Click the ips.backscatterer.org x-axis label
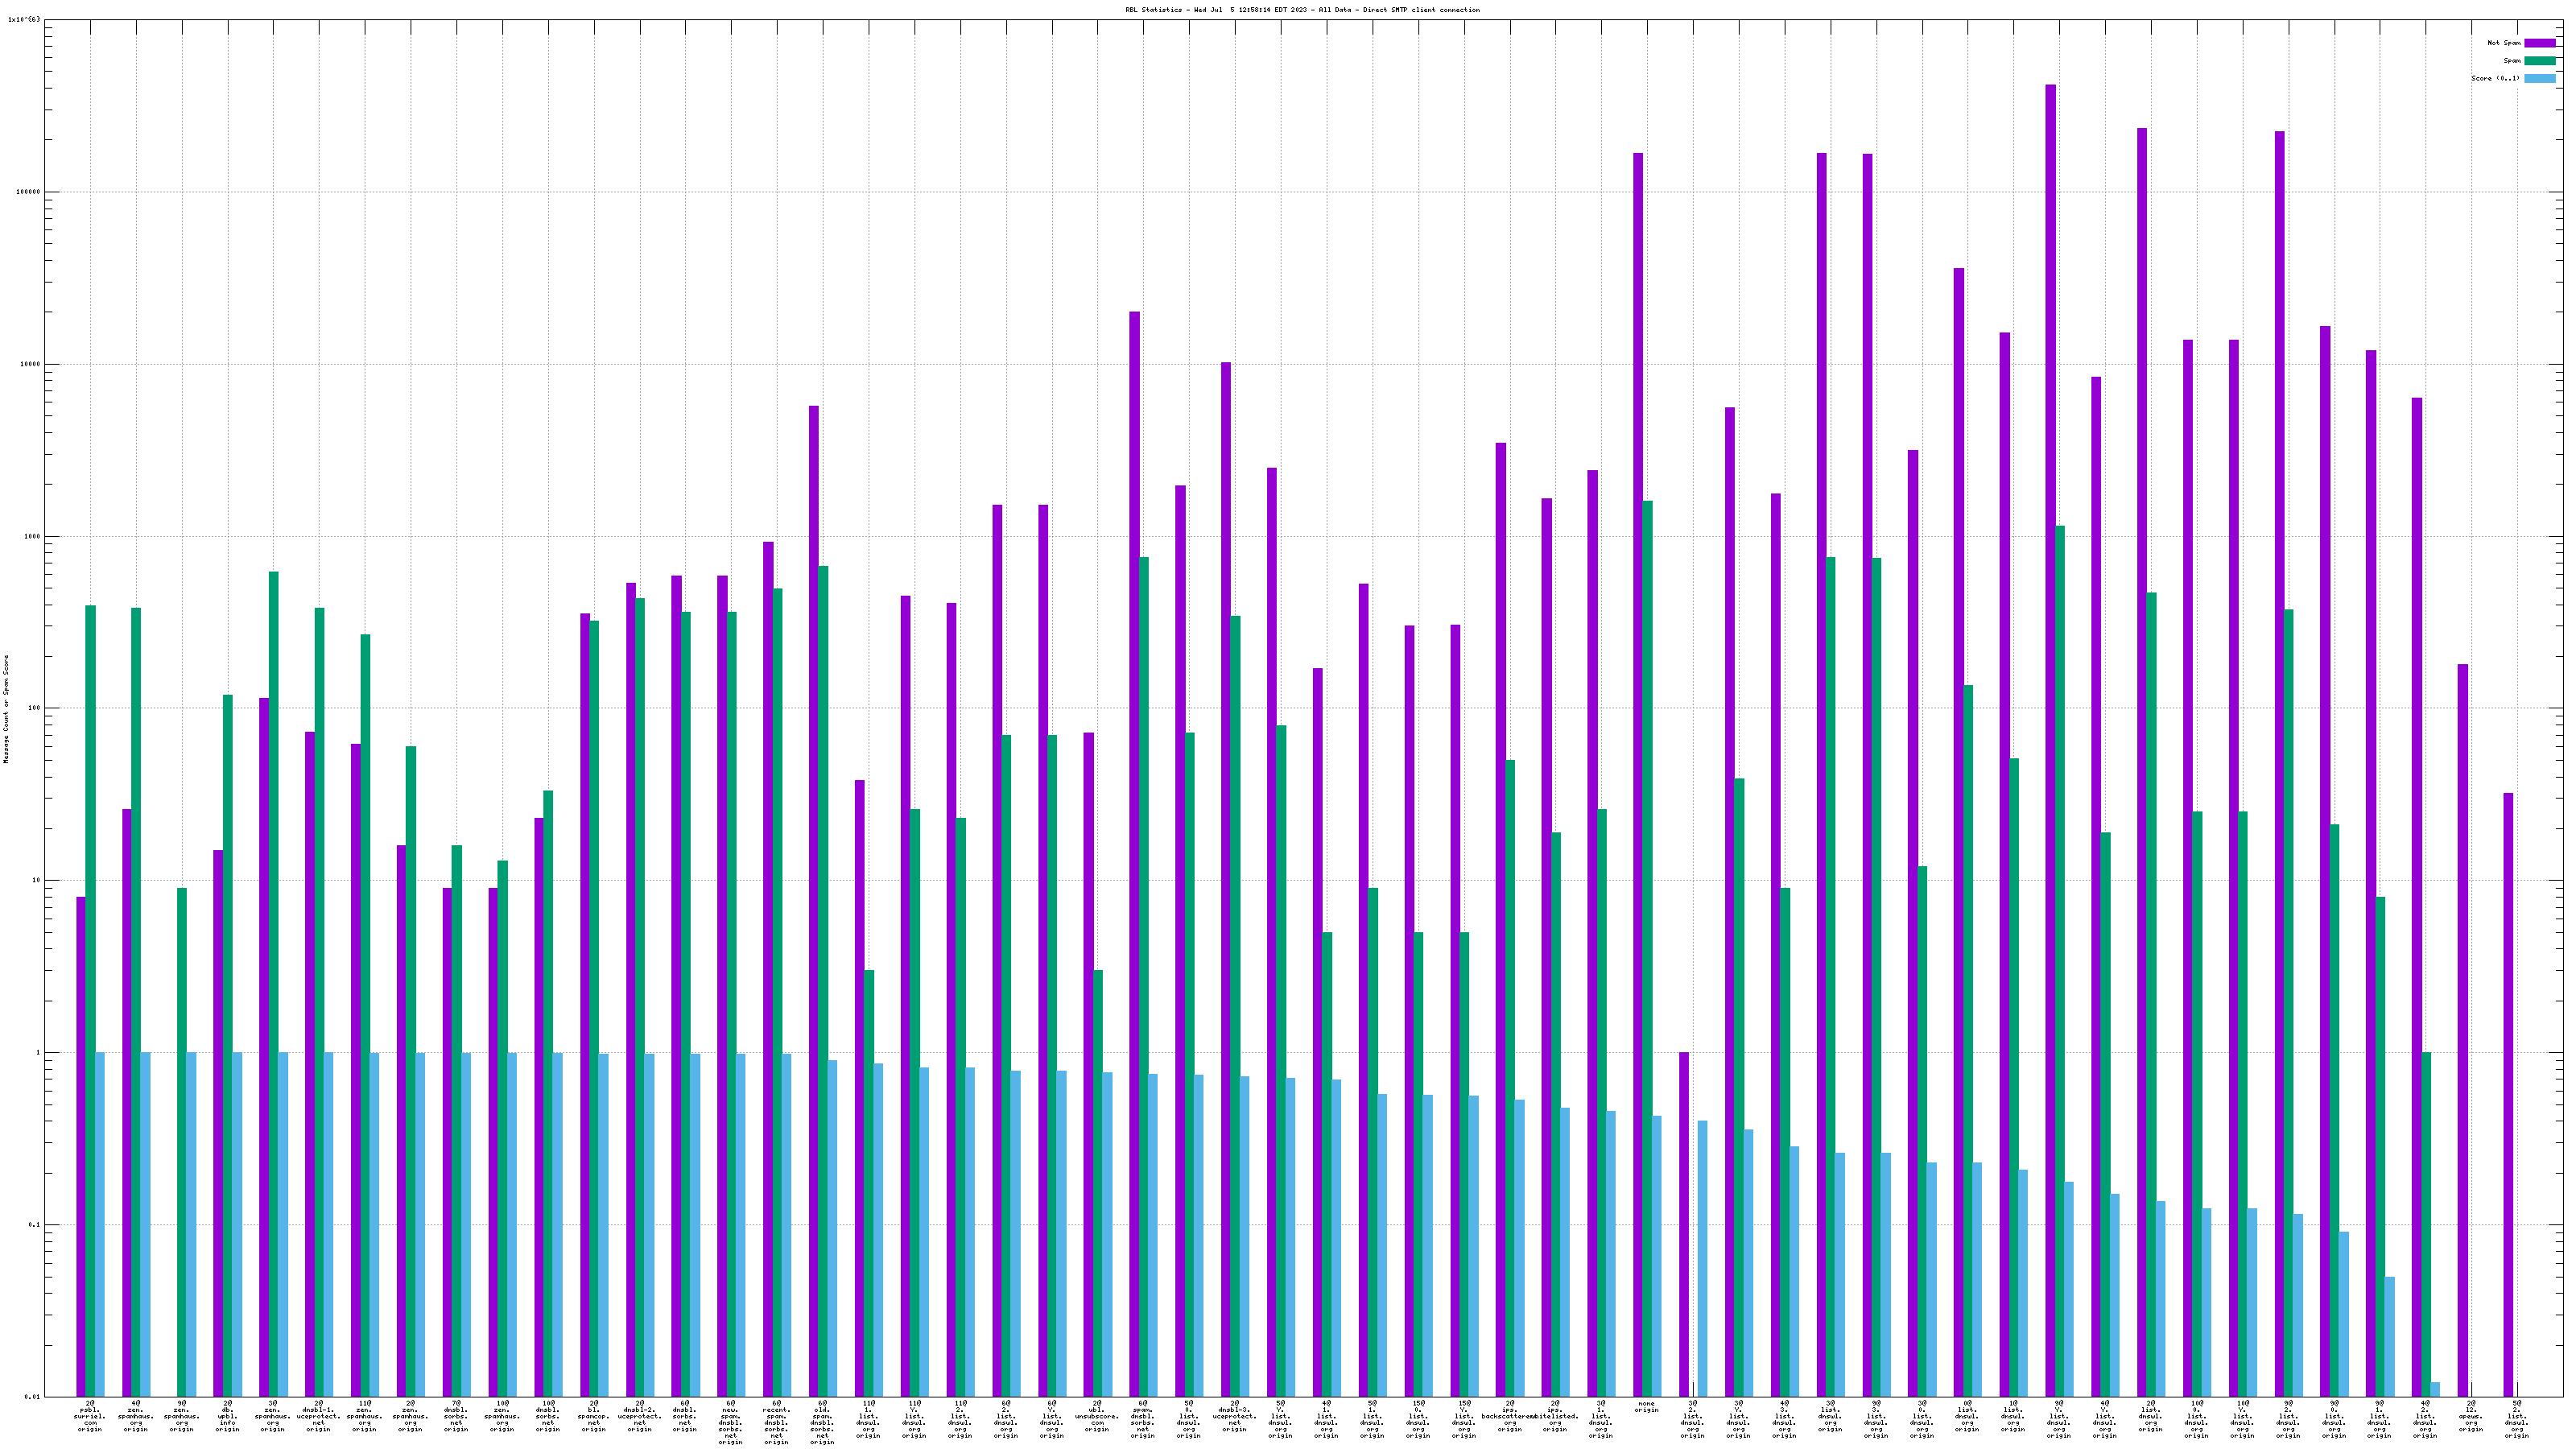This screenshot has height=1449, width=2576. [x=1509, y=1417]
